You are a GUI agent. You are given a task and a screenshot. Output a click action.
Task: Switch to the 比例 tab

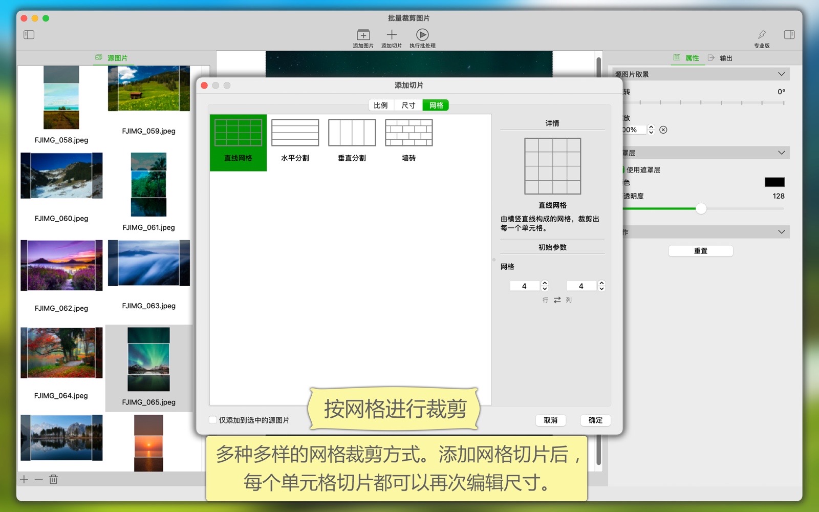pos(381,105)
